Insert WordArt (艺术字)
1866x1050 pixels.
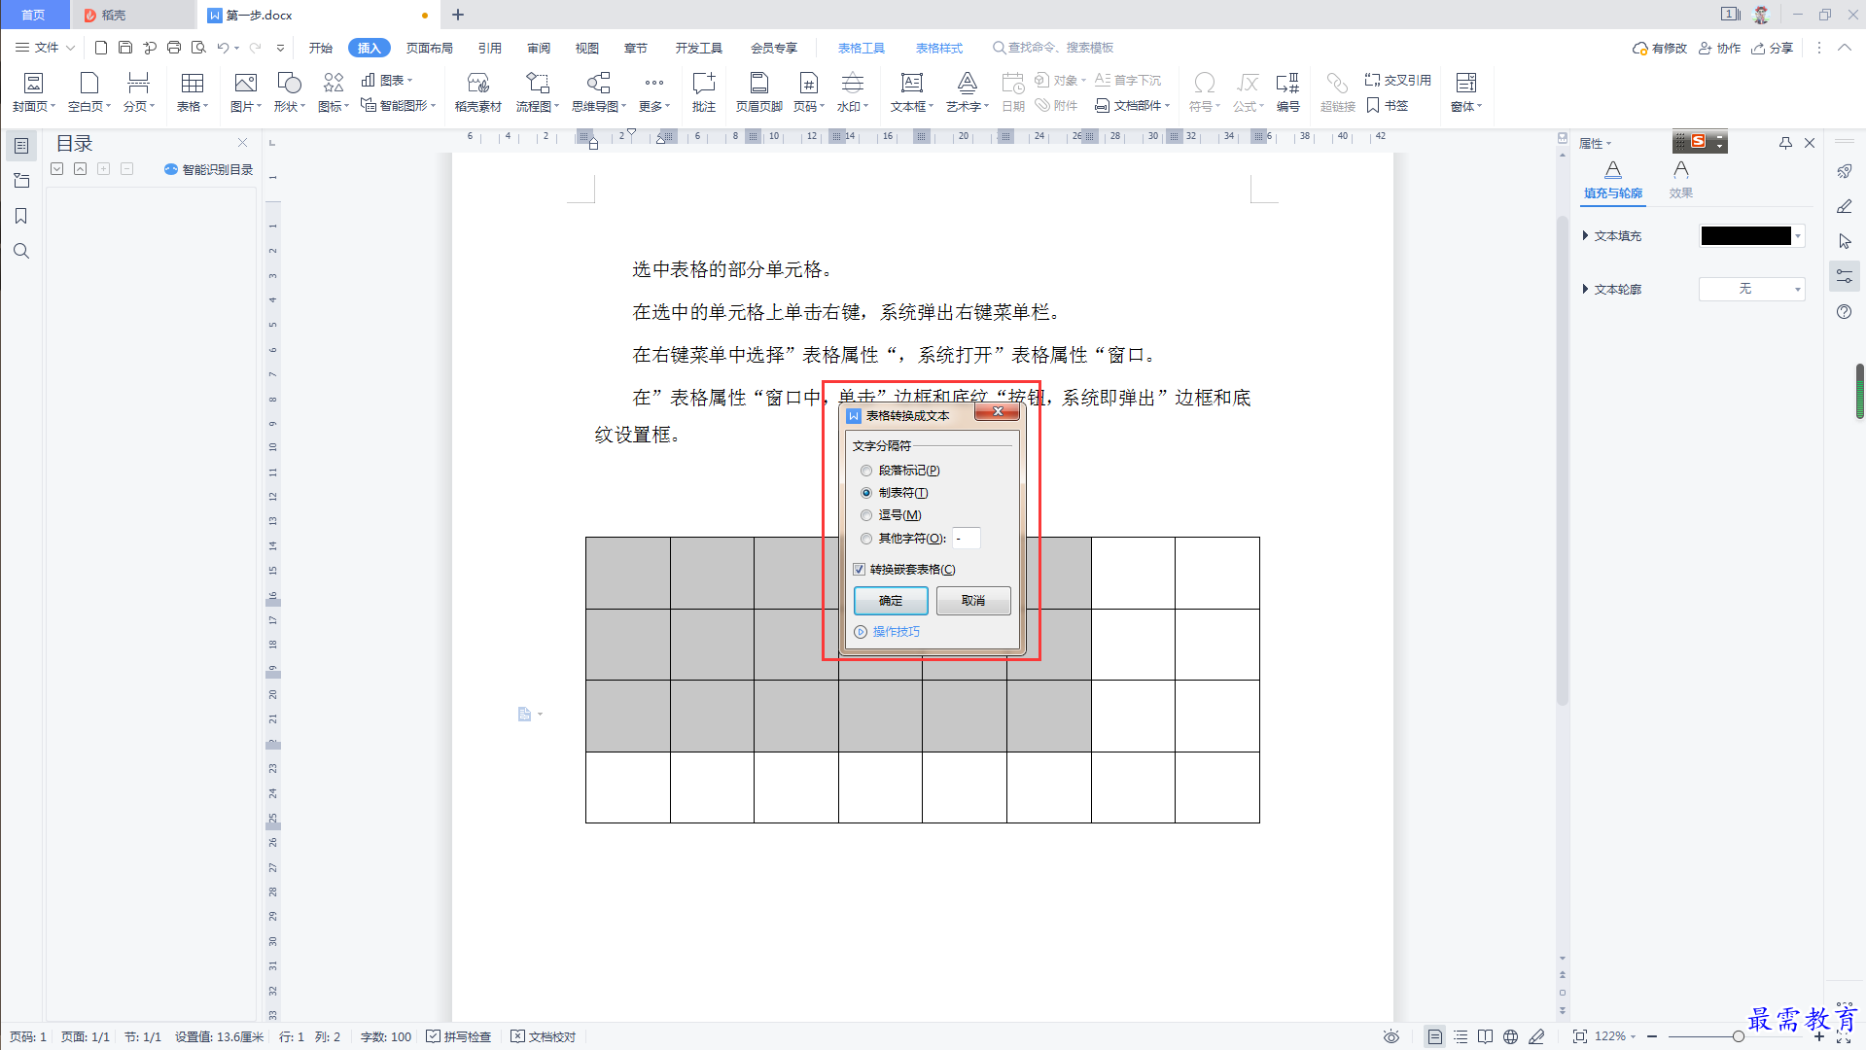click(x=968, y=92)
